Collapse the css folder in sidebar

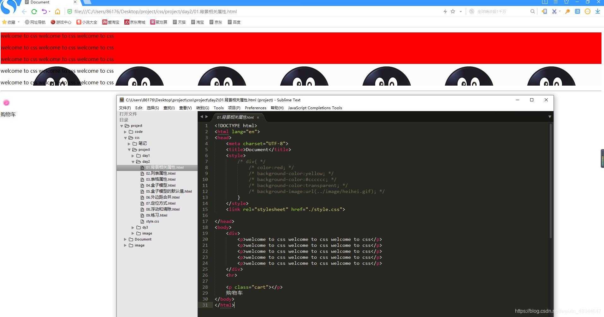pyautogui.click(x=125, y=138)
